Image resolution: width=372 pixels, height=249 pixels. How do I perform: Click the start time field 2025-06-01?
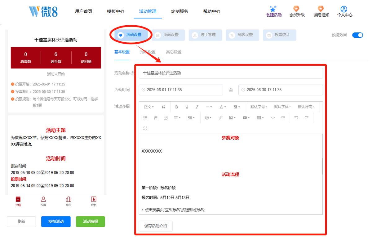pos(181,90)
